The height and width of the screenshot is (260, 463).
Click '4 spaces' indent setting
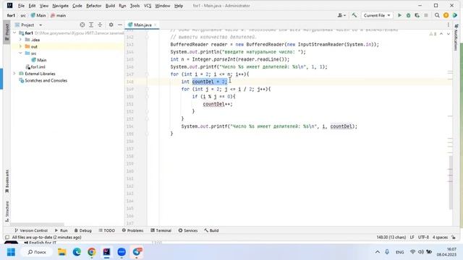click(440, 238)
